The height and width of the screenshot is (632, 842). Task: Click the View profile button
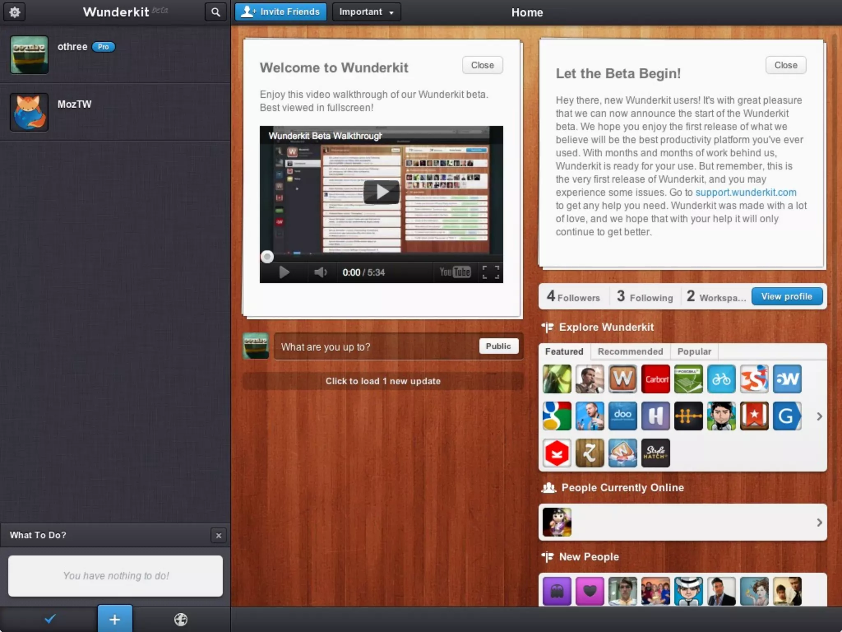pyautogui.click(x=786, y=296)
